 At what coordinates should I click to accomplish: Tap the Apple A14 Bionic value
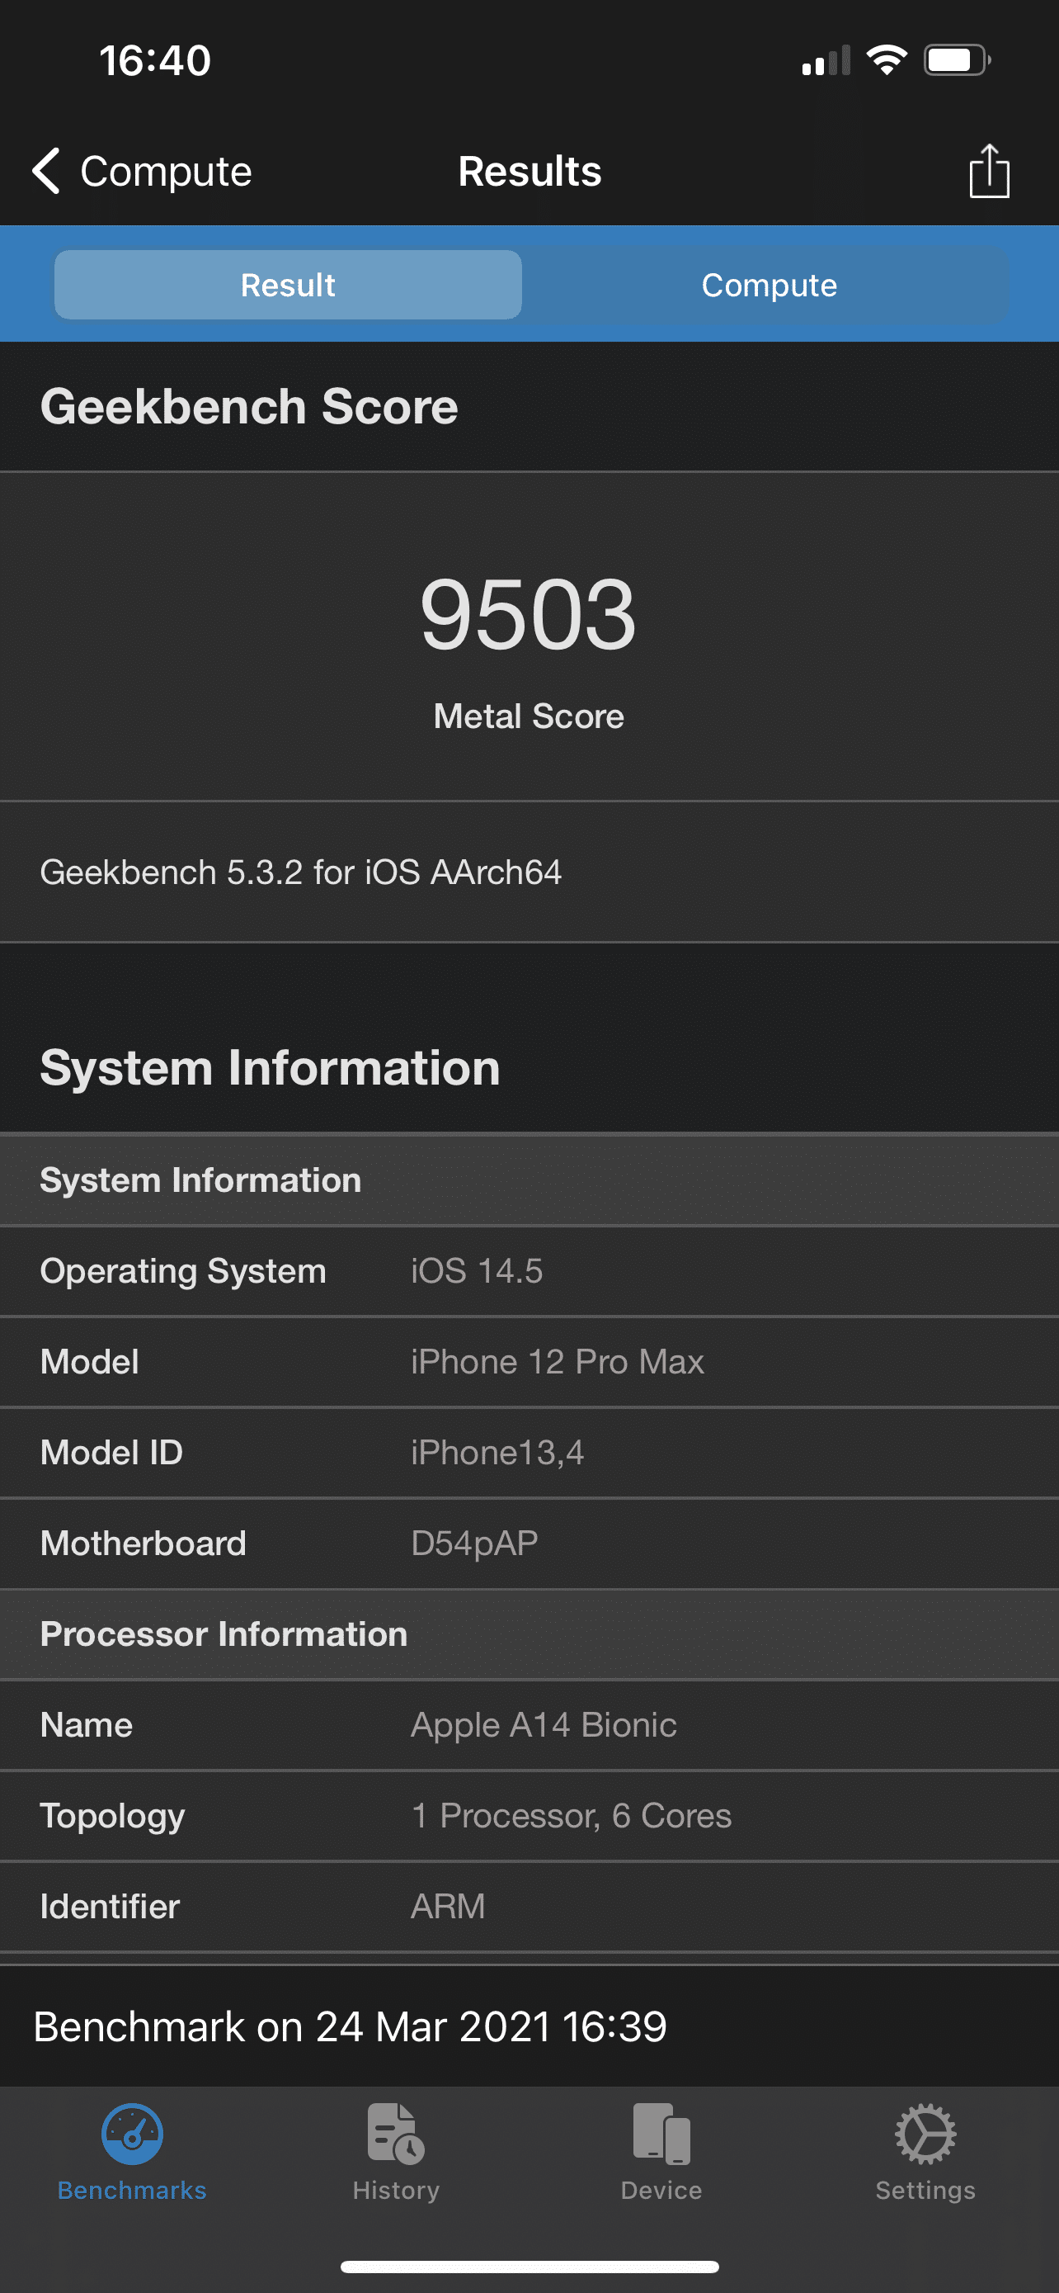(544, 1725)
